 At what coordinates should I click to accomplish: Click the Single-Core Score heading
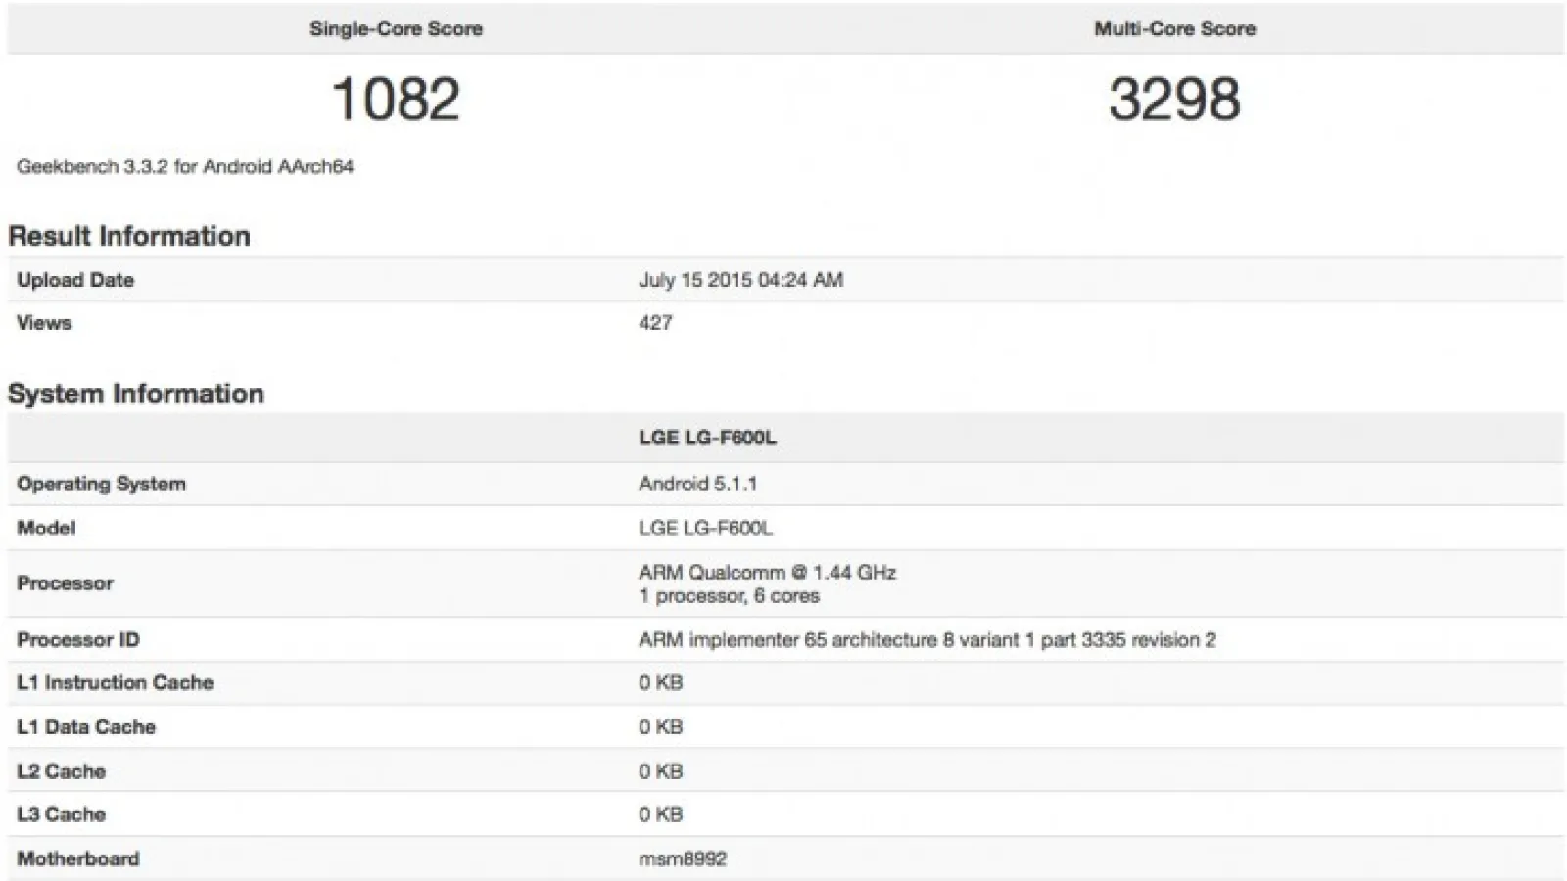pyautogui.click(x=396, y=29)
